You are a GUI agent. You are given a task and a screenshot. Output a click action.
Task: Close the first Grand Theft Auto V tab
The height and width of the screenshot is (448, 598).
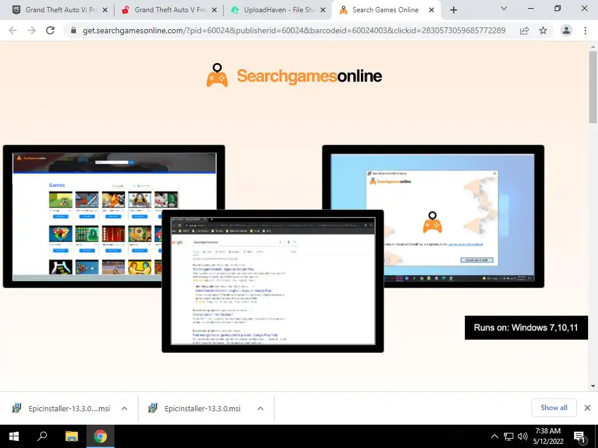point(105,10)
